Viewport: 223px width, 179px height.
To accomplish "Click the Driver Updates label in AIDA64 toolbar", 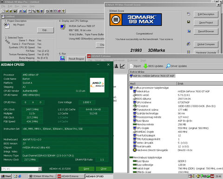I will tap(179, 66).
